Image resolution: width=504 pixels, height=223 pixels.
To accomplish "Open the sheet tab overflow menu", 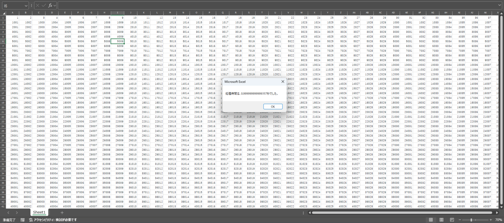I will (x=303, y=213).
